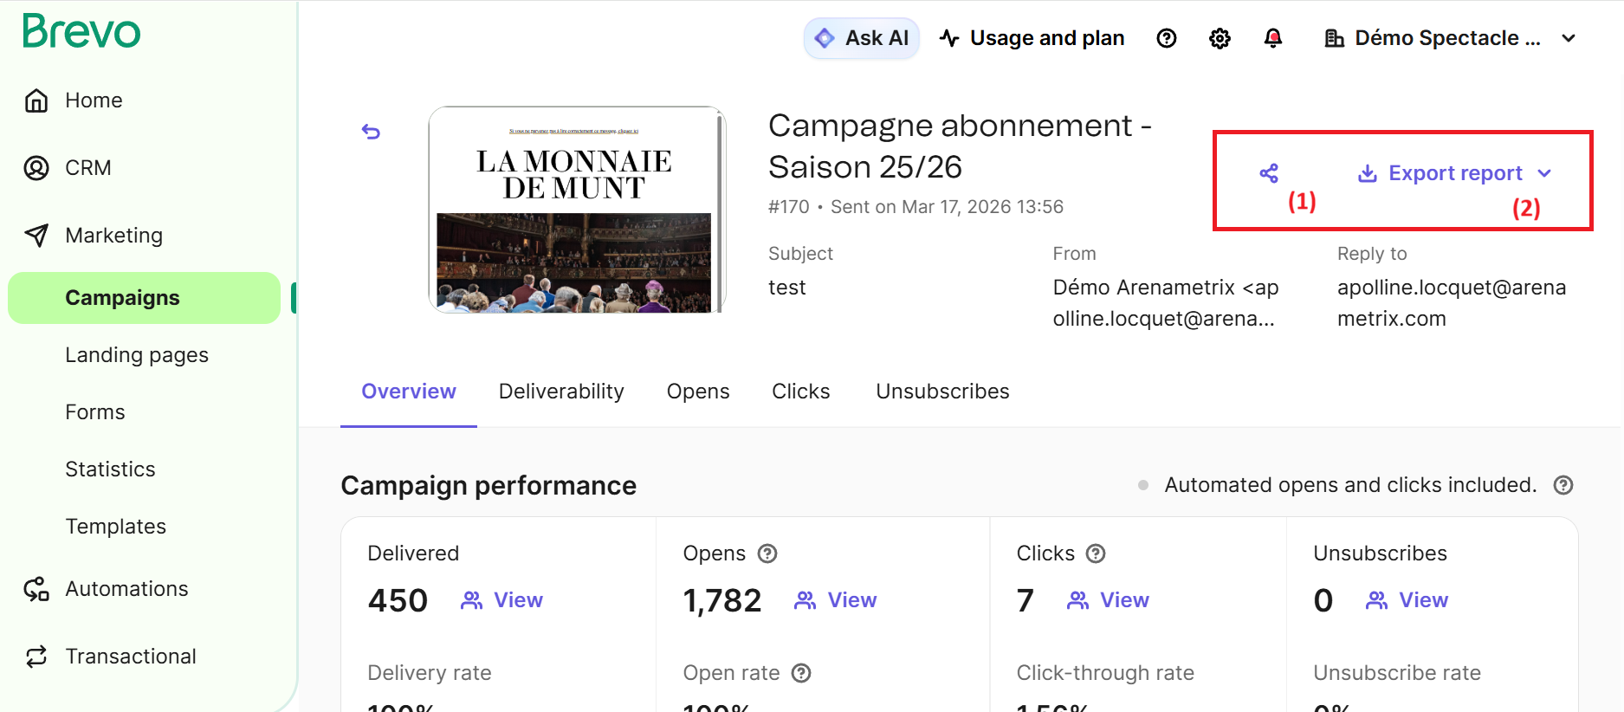View contacts who unsubscribed
Screen dimensions: 1624x712
point(1407,600)
